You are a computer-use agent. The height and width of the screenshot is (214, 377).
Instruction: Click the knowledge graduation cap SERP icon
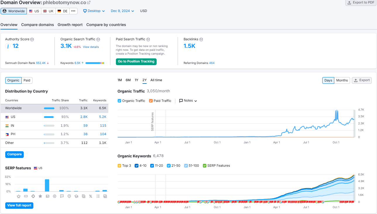pos(76,196)
